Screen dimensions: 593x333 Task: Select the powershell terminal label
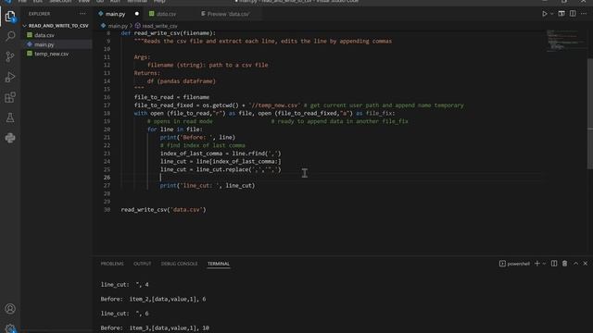pos(515,264)
